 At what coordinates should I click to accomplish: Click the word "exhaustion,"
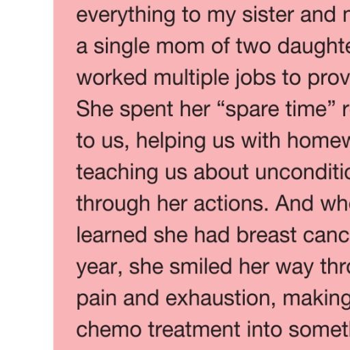(x=221, y=298)
